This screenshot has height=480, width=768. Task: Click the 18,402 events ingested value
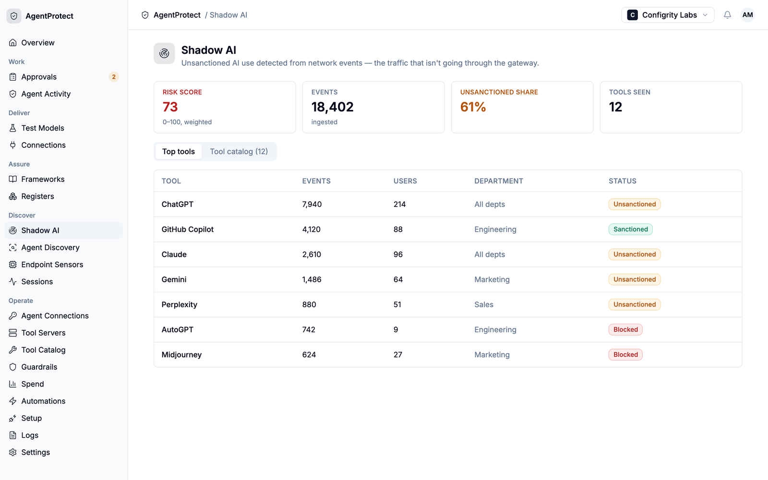coord(333,107)
